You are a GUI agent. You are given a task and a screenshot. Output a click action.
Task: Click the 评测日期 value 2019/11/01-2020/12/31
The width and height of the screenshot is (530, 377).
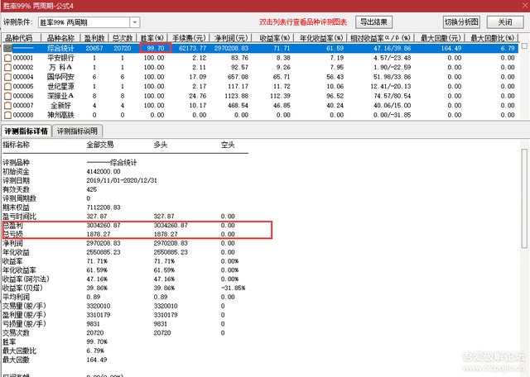(x=122, y=180)
